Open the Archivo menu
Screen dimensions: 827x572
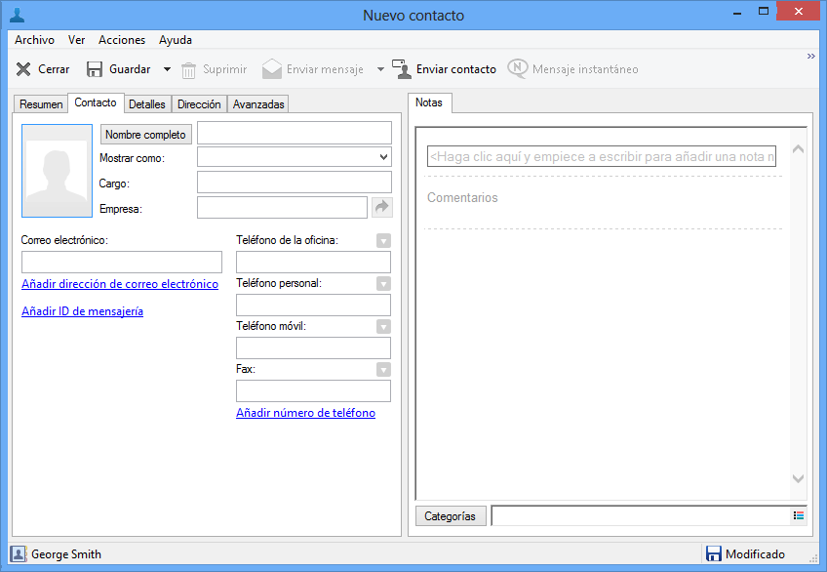point(34,40)
